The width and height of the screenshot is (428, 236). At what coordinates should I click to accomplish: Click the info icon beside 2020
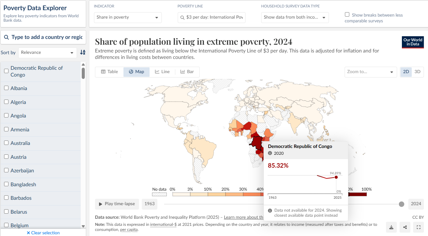(270, 153)
